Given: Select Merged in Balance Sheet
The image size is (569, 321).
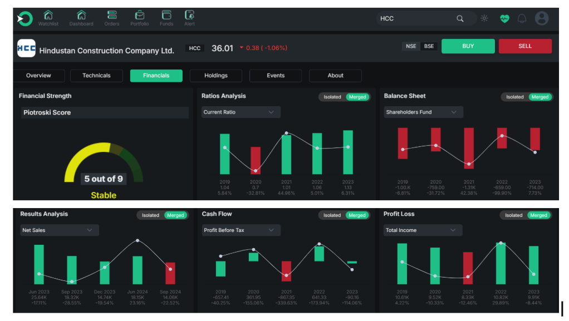Looking at the screenshot, I should (x=540, y=97).
